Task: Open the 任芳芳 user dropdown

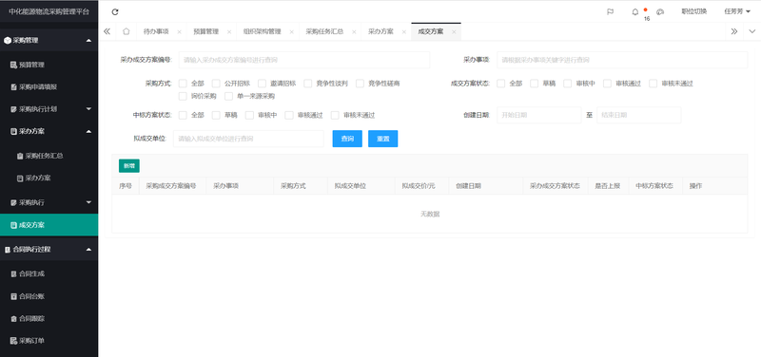Action: [736, 11]
